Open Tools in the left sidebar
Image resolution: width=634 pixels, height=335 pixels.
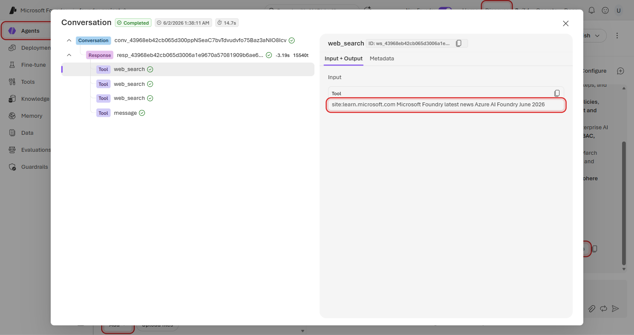(28, 82)
